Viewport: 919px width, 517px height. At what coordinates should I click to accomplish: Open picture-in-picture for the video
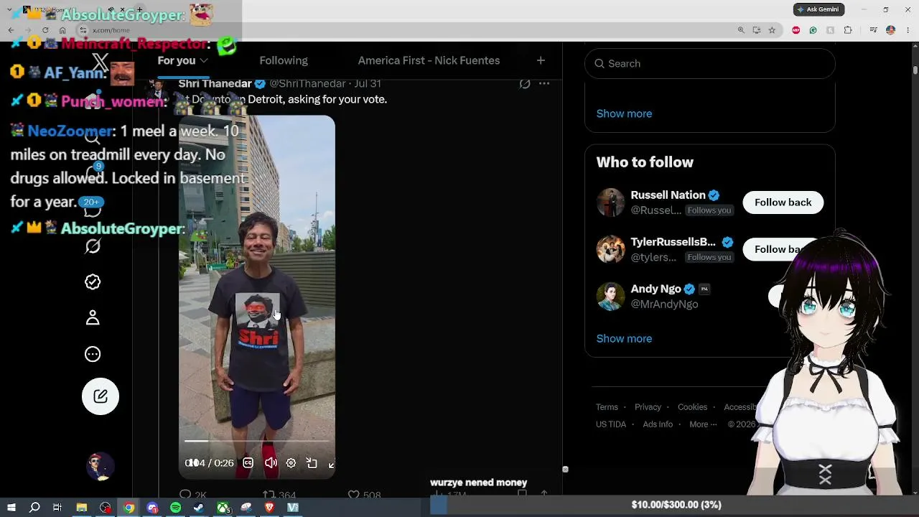[312, 463]
